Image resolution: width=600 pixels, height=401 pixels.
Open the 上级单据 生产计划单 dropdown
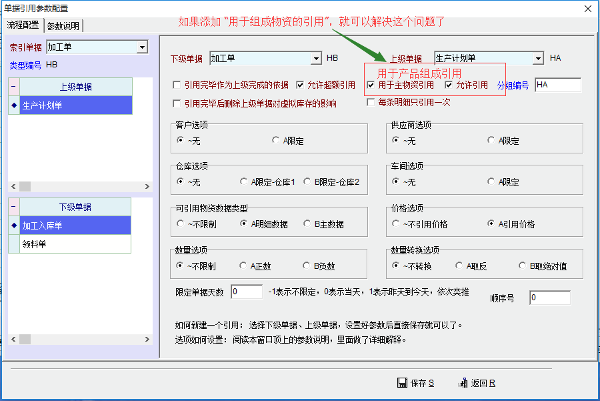[x=537, y=59]
